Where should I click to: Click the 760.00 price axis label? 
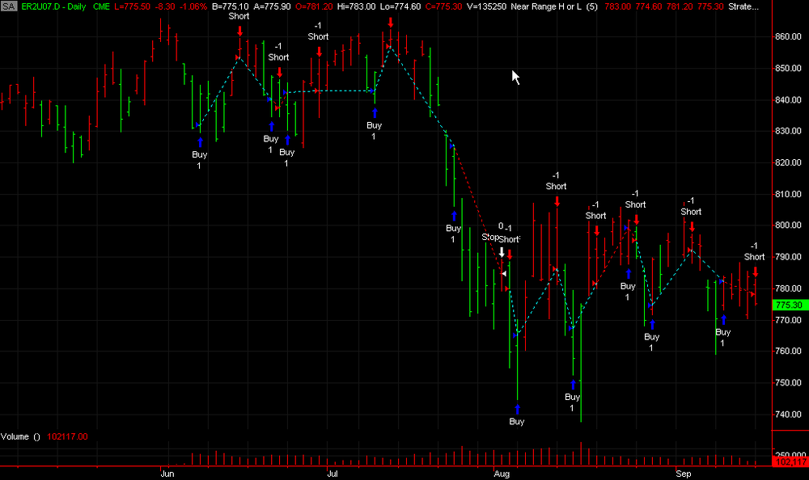[788, 351]
